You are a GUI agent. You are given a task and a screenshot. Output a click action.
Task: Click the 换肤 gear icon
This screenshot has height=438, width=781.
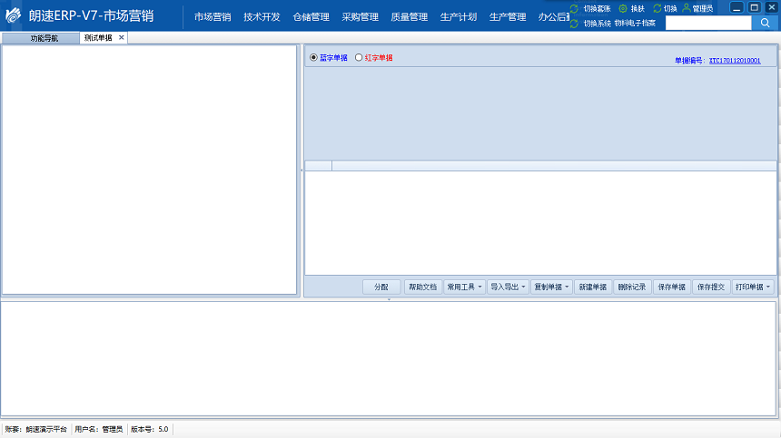click(623, 8)
